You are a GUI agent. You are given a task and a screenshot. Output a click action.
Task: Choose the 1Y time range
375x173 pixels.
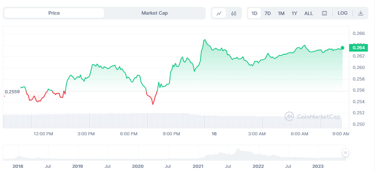tap(294, 13)
